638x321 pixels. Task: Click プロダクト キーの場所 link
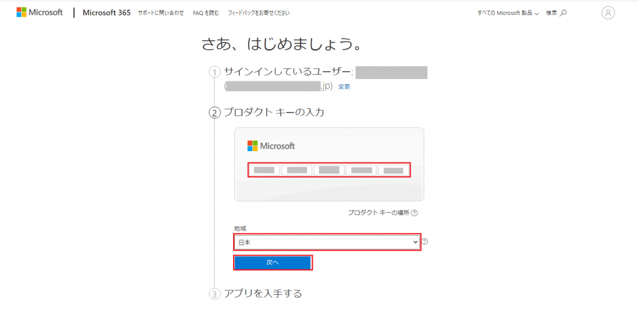pyautogui.click(x=379, y=213)
